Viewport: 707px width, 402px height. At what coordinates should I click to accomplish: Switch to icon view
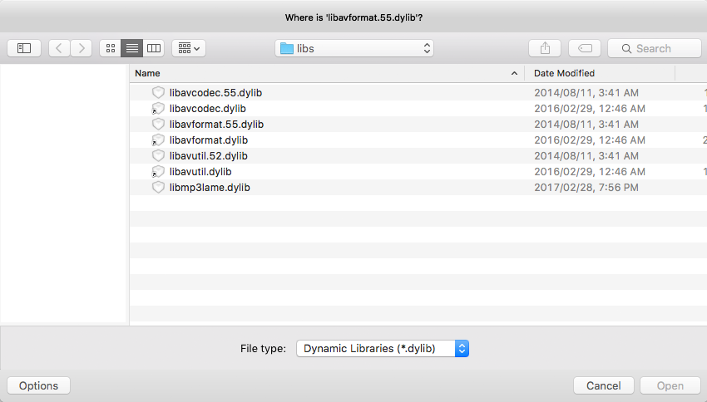pos(111,48)
